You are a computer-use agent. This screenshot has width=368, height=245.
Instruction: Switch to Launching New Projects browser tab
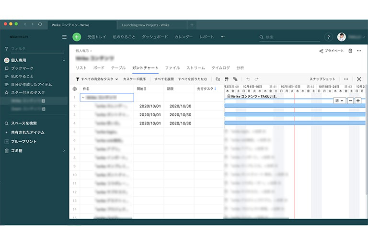(146, 25)
